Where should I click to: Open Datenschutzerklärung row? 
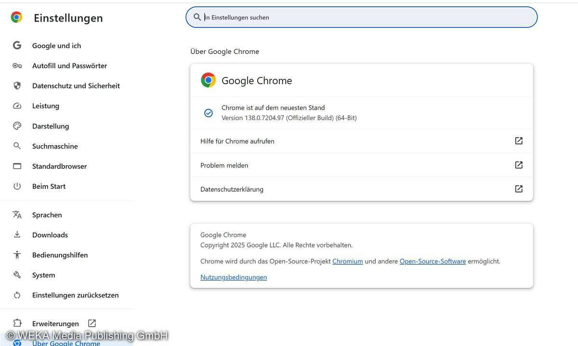(362, 189)
